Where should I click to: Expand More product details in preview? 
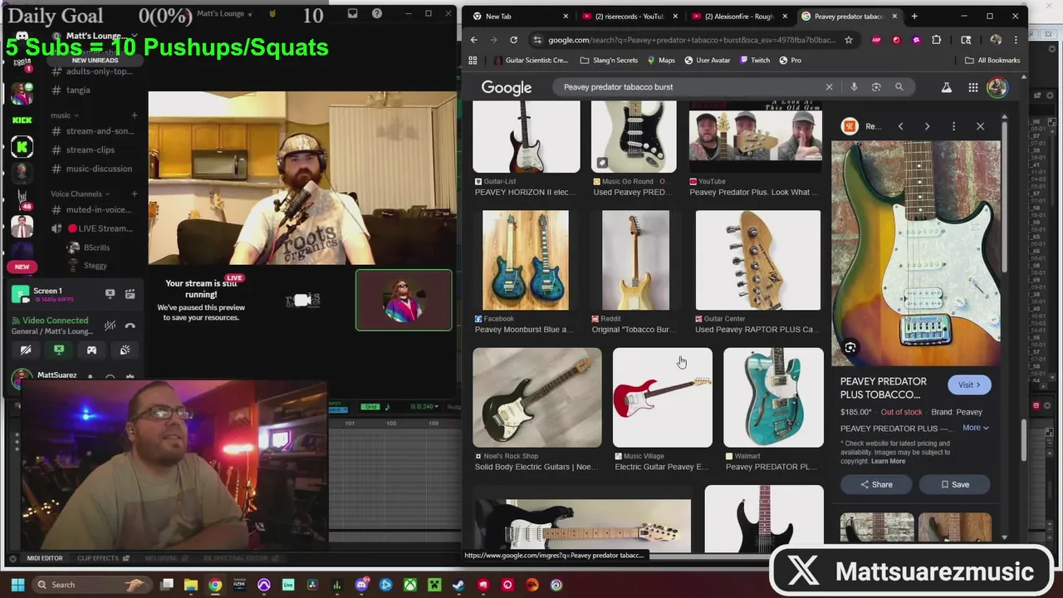click(975, 428)
